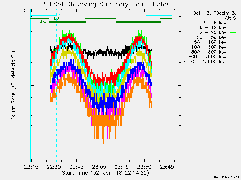
Task: Select the 3 - 6 keV legend label
Action: [x=215, y=23]
